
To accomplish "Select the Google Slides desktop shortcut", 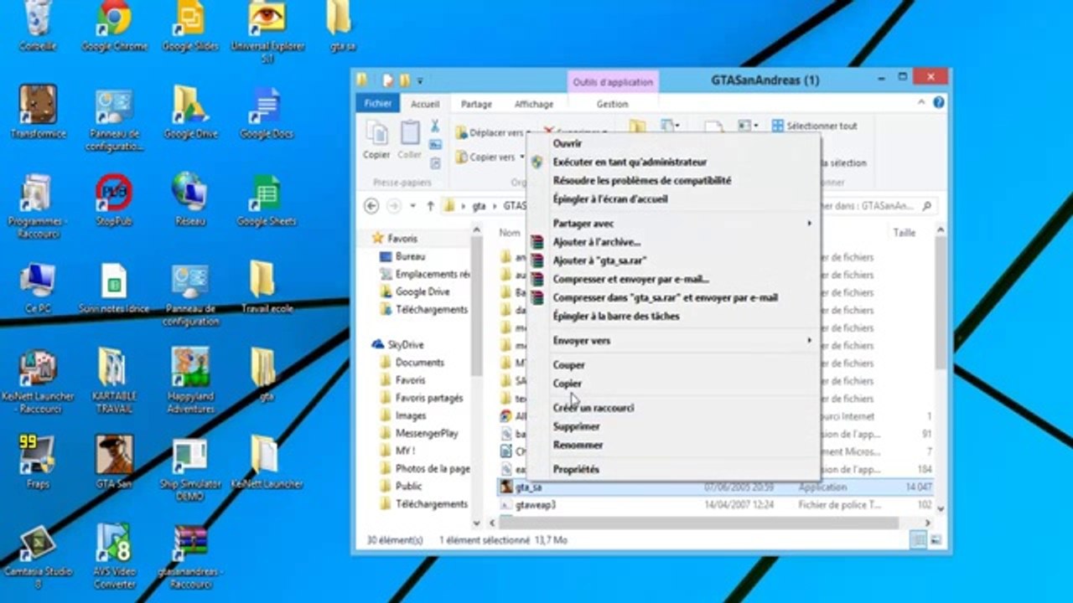I will click(x=189, y=25).
